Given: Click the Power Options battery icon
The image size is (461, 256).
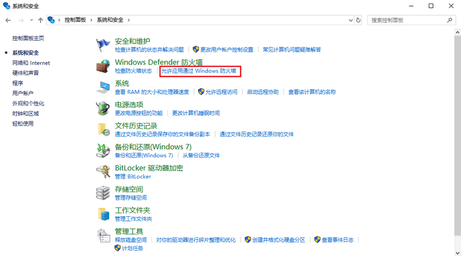Looking at the screenshot, I should pyautogui.click(x=103, y=109).
